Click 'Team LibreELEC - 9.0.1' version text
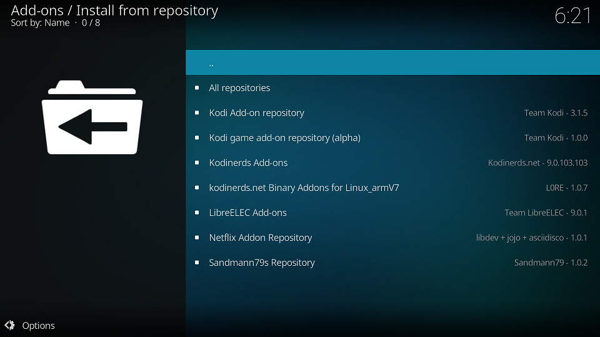 (546, 213)
